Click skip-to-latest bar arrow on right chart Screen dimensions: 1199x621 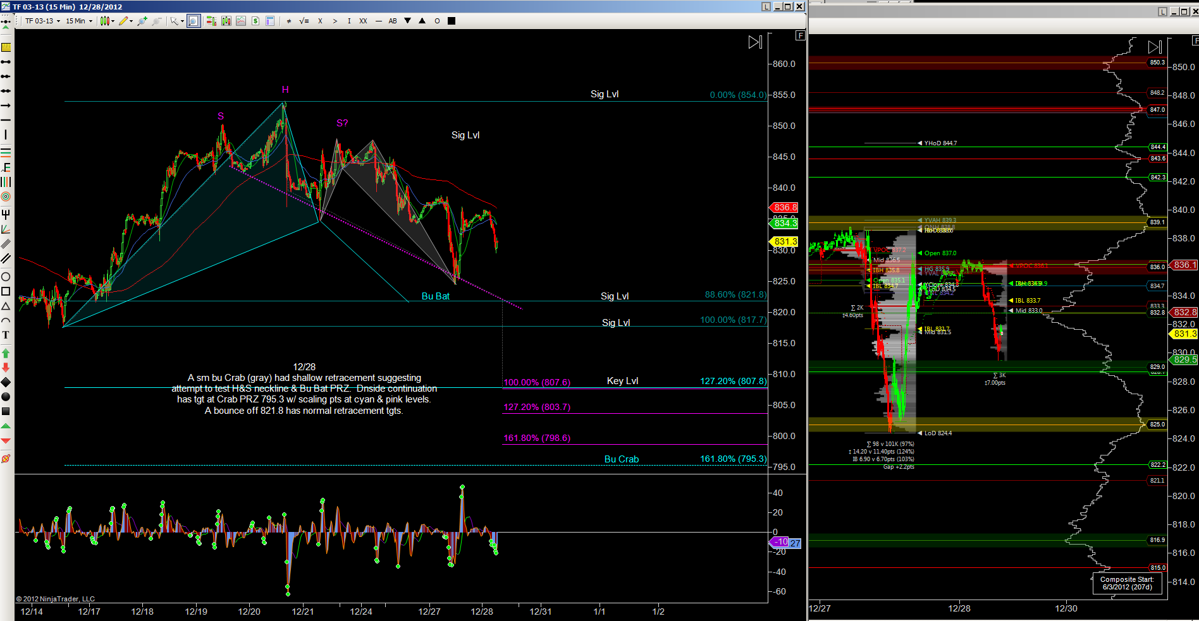[x=1155, y=47]
